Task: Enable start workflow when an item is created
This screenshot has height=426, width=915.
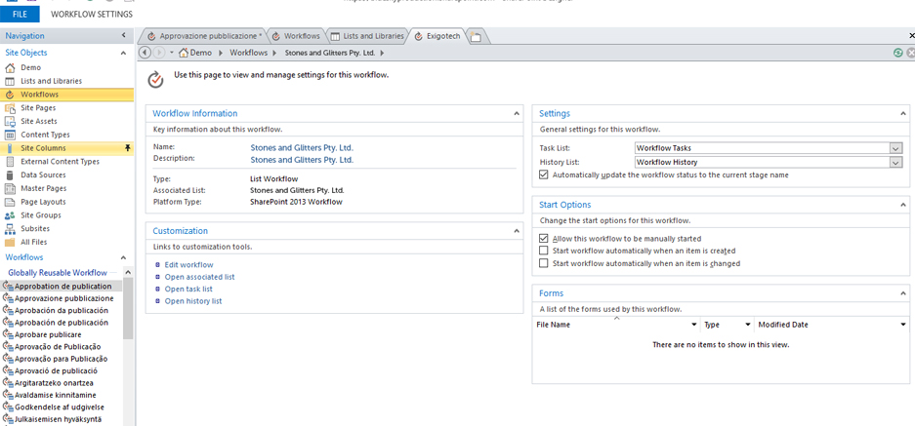Action: 544,251
